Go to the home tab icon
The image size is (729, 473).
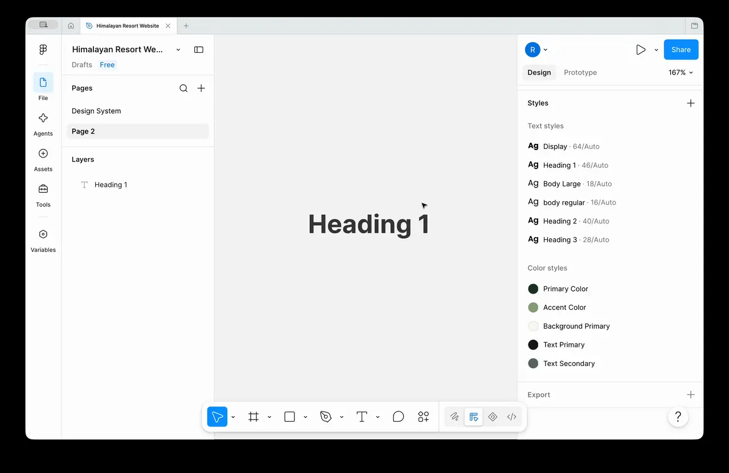pos(71,26)
